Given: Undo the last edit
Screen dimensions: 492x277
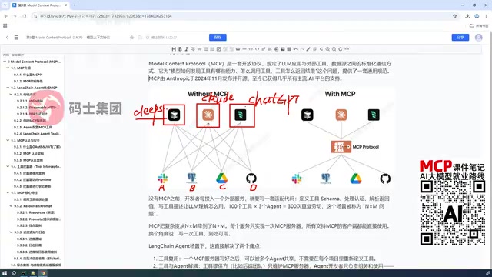Looking at the screenshot, I should [x=295, y=49].
